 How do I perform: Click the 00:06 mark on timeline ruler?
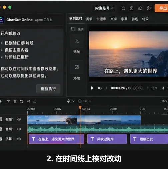coord(113,109)
